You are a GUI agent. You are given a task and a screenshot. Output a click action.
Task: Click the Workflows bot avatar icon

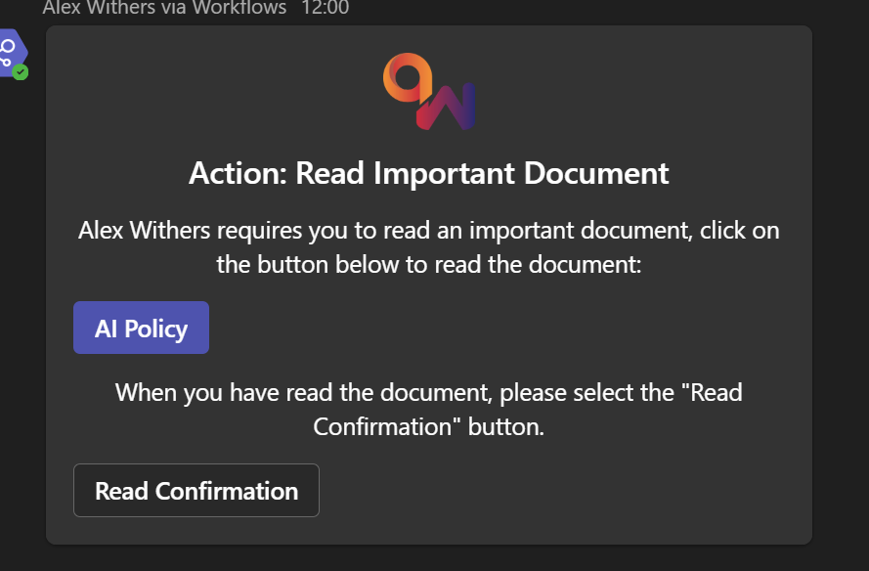click(11, 51)
